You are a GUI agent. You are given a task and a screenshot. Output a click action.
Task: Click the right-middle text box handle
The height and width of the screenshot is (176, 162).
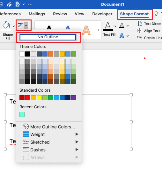(131, 122)
